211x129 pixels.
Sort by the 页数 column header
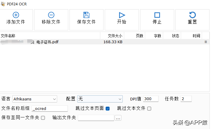tap(135, 36)
